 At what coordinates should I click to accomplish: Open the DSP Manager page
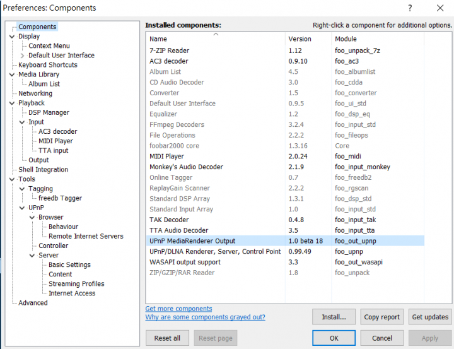(49, 112)
